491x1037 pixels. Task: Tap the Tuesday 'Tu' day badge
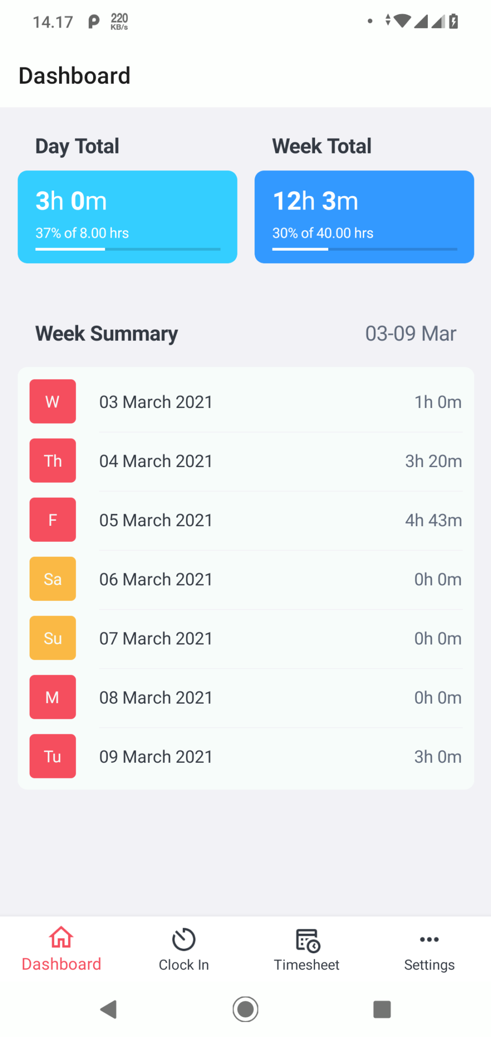click(x=53, y=756)
